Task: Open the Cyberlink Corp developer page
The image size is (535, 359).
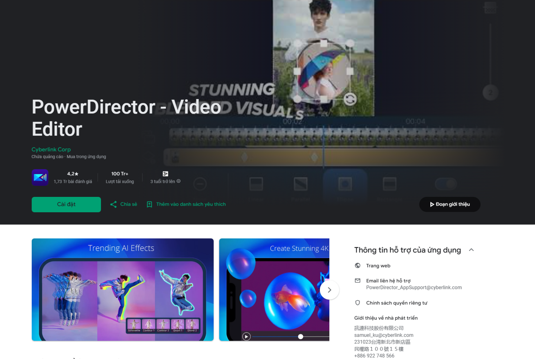Action: (51, 149)
